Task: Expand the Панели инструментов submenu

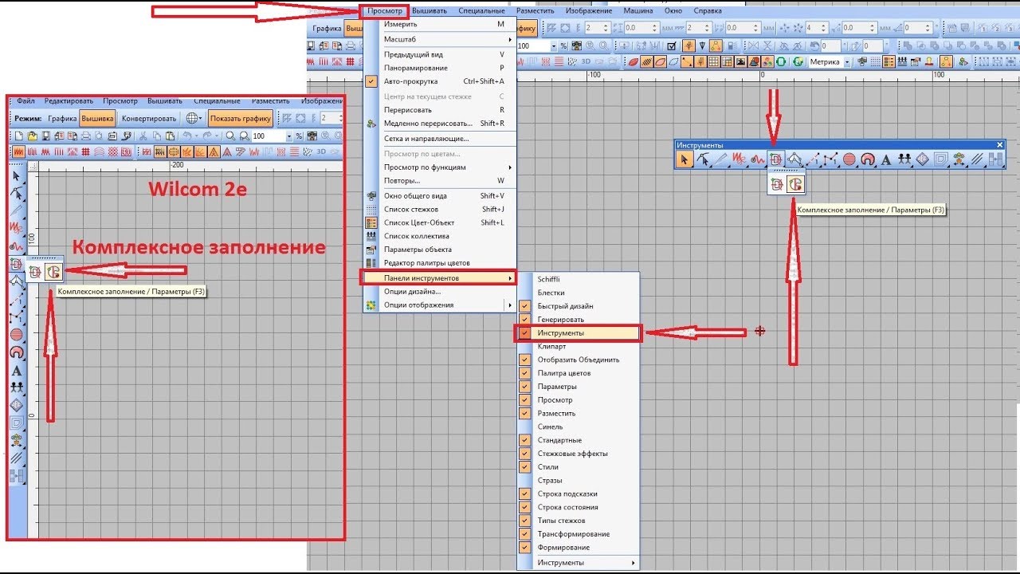Action: pyautogui.click(x=440, y=277)
